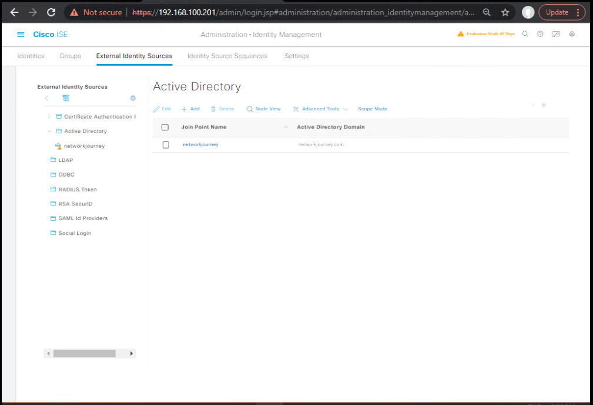593x405 pixels.
Task: Click the side panel scrollbar left arrow
Action: coord(48,353)
